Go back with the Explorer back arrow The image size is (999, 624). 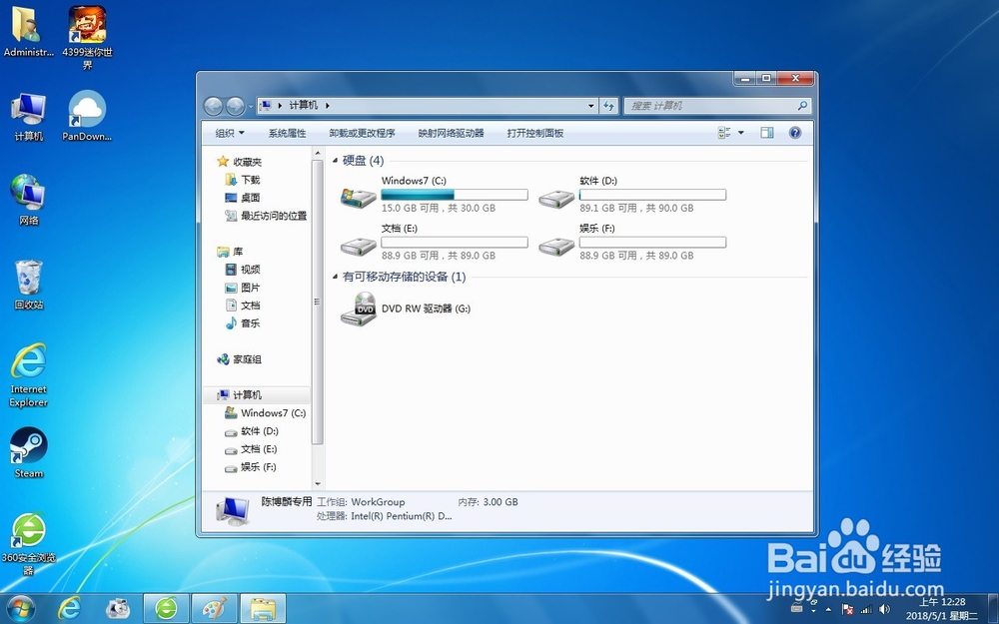click(214, 106)
